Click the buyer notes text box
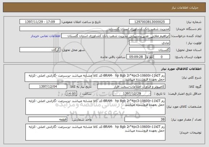The image size is (209, 147). [x=95, y=132]
